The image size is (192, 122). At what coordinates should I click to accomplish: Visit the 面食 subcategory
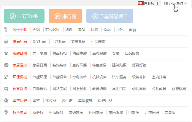pyautogui.click(x=133, y=30)
